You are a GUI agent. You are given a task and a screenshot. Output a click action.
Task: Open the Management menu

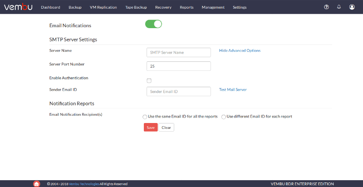(x=213, y=7)
